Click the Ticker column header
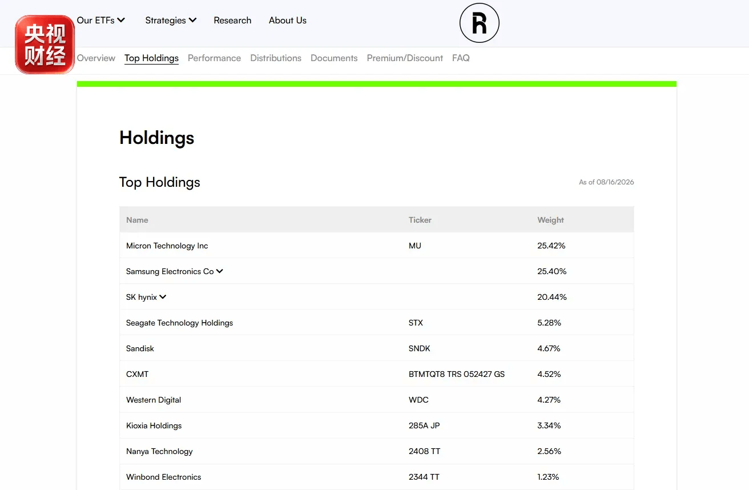749x490 pixels. coord(420,220)
